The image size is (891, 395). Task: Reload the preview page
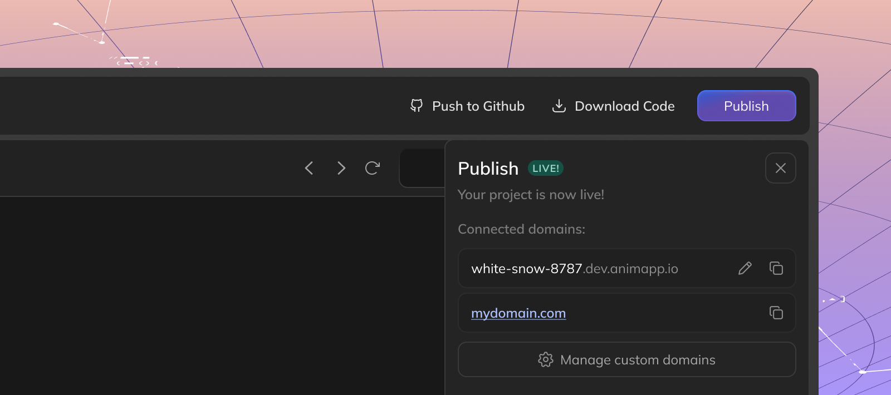pyautogui.click(x=373, y=168)
